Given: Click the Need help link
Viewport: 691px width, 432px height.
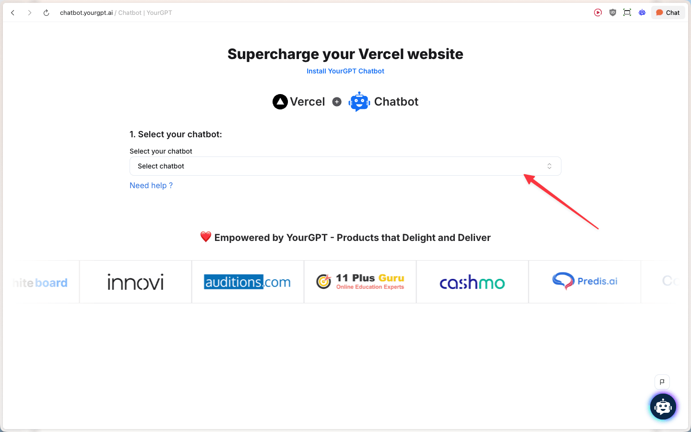Looking at the screenshot, I should (x=151, y=185).
